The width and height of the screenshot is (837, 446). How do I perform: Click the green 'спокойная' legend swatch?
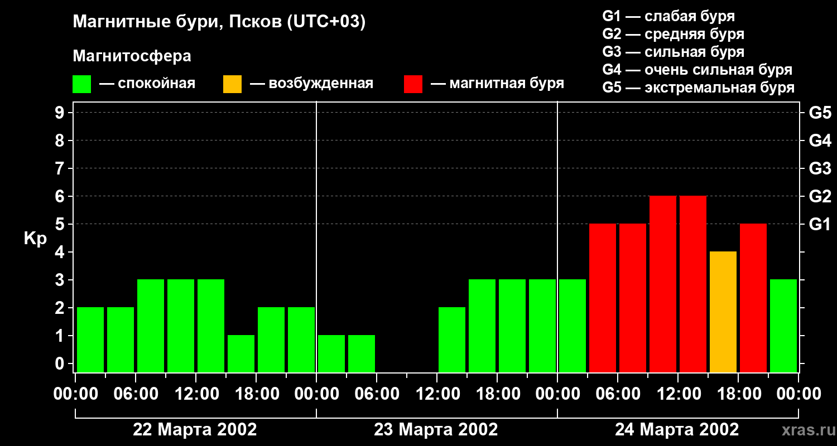[x=81, y=84]
